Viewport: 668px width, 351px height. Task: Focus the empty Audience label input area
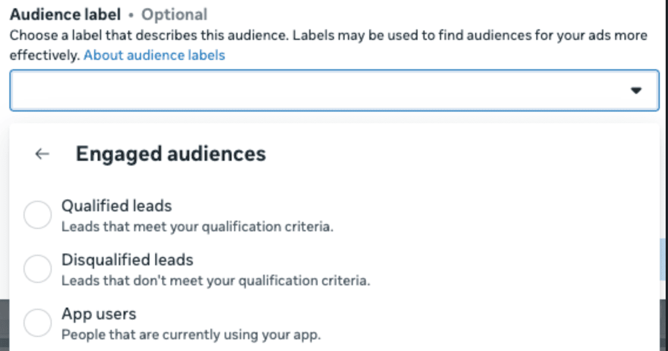pos(319,90)
